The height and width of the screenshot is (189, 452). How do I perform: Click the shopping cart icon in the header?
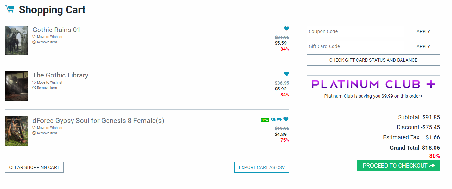[x=10, y=9]
